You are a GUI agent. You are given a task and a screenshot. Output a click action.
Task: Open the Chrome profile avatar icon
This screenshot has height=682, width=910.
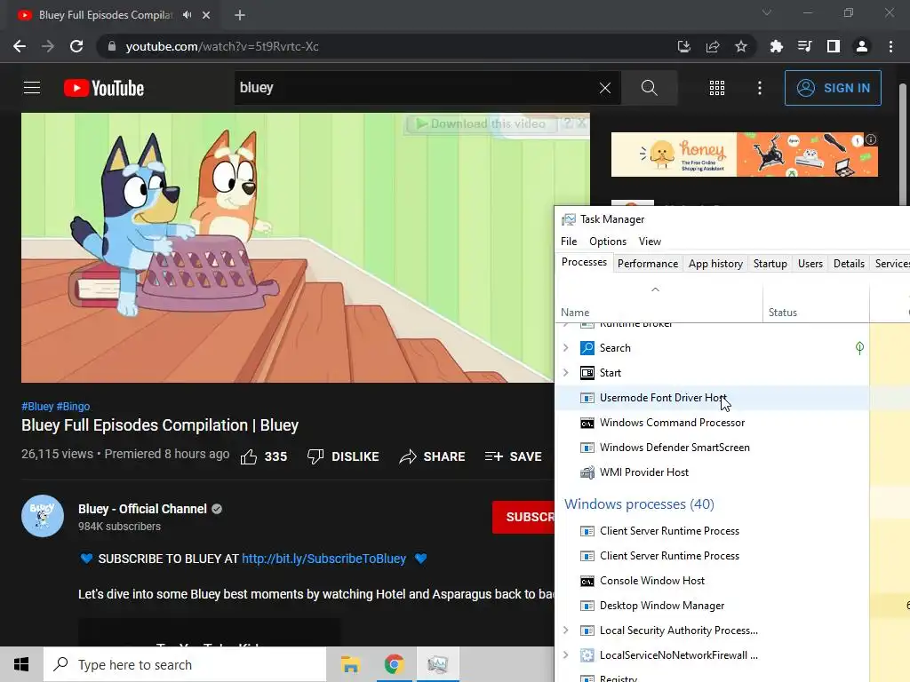coord(862,46)
